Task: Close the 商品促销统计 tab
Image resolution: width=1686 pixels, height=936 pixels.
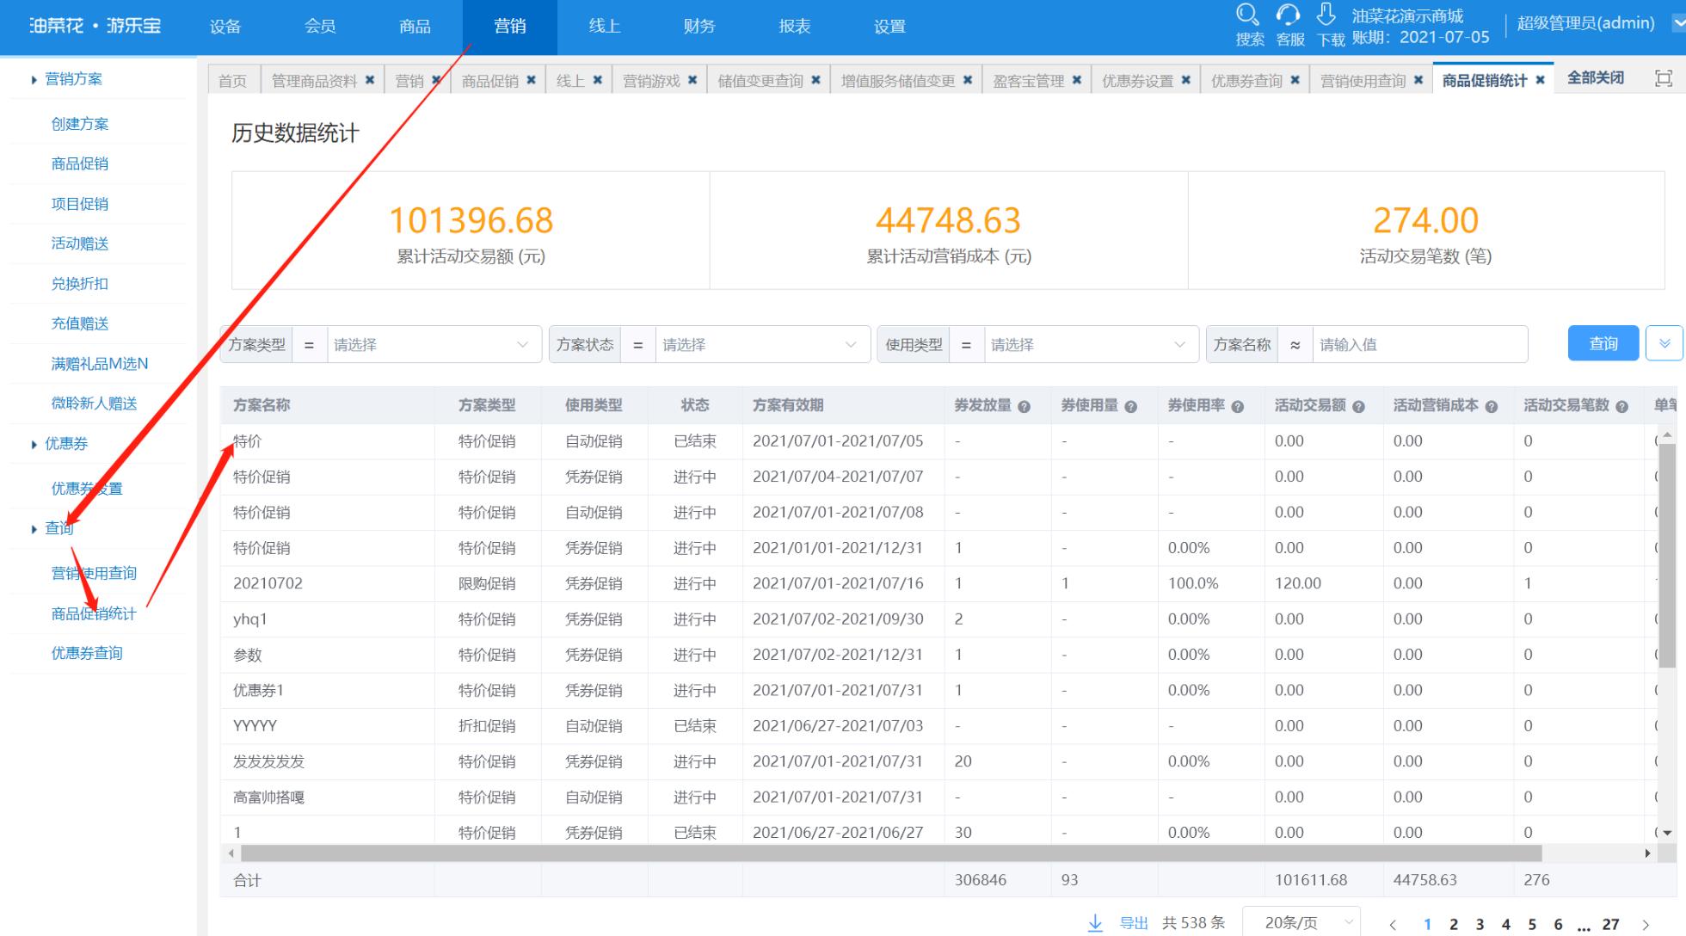Action: point(1541,80)
